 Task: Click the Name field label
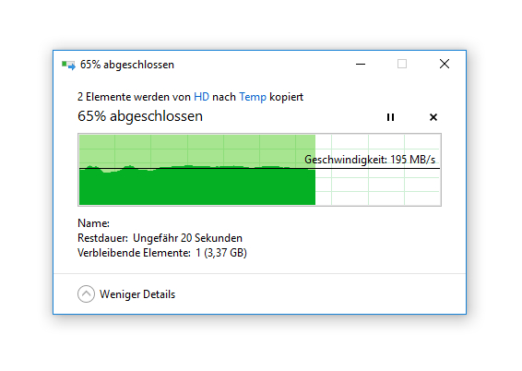93,223
